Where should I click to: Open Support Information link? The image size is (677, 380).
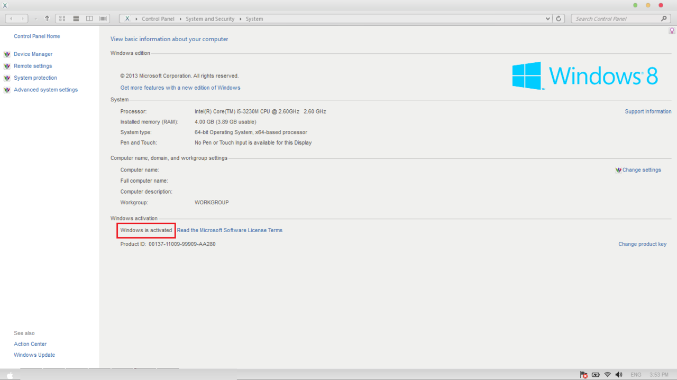pos(648,111)
